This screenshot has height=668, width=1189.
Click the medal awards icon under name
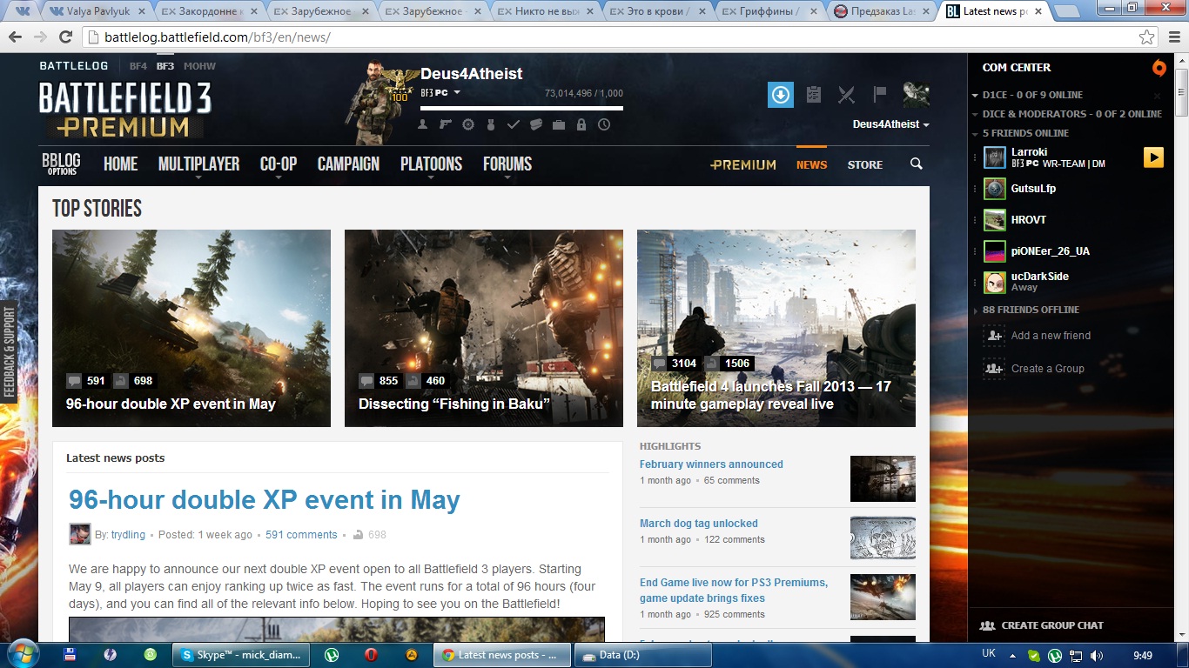tap(491, 125)
